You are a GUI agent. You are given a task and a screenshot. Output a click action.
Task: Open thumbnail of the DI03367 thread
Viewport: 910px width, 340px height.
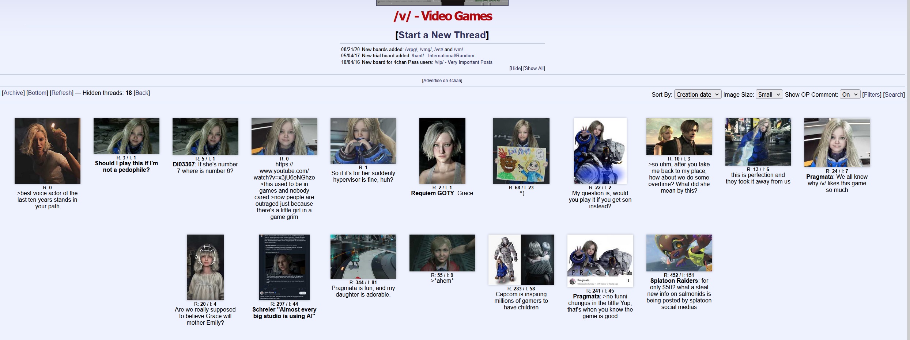[205, 136]
